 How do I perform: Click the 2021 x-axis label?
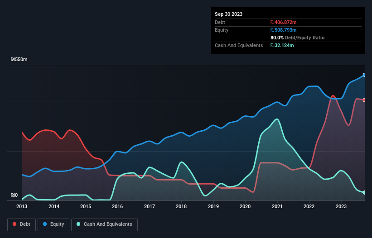click(277, 206)
